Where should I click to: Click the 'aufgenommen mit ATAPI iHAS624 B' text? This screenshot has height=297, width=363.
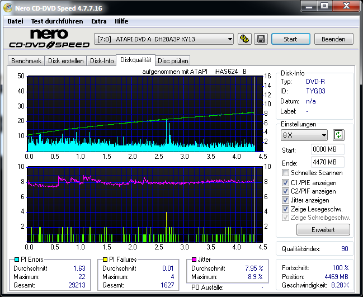click(194, 72)
